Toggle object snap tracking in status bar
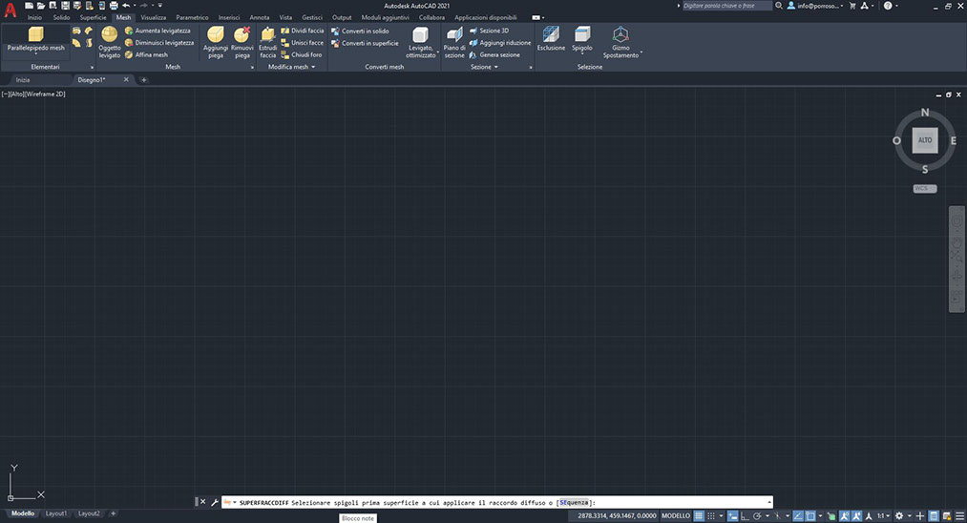Viewport: 967px width, 523px height. (x=797, y=515)
